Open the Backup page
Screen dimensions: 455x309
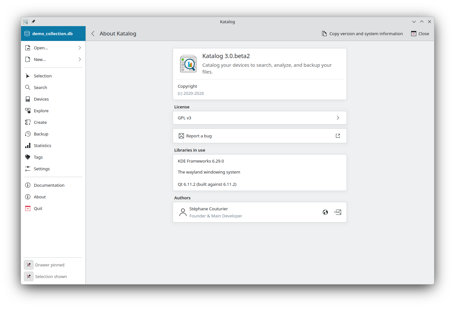click(53, 134)
